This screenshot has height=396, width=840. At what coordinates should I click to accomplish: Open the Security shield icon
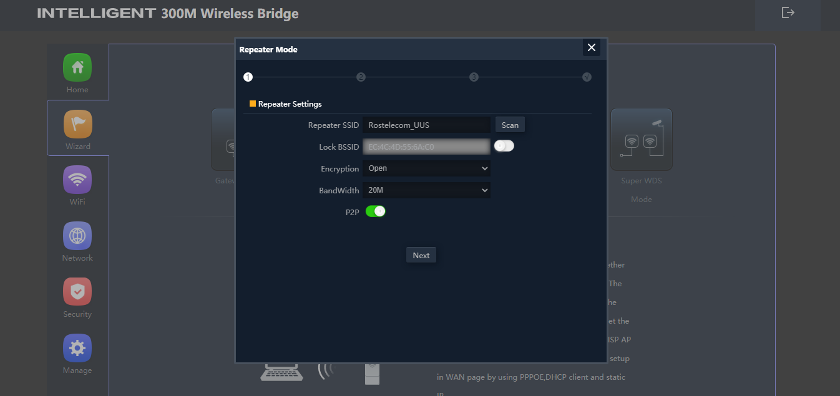[x=77, y=292]
